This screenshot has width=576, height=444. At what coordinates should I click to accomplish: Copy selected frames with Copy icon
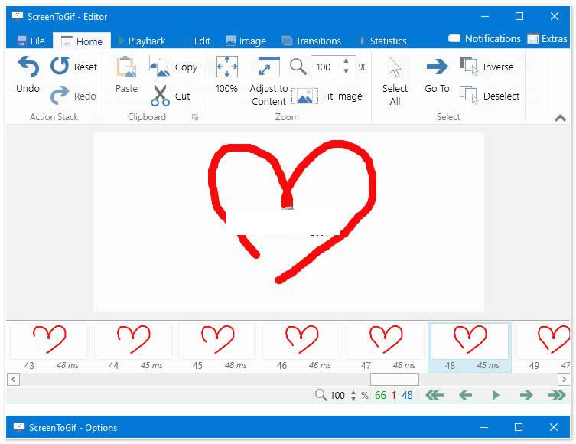160,67
